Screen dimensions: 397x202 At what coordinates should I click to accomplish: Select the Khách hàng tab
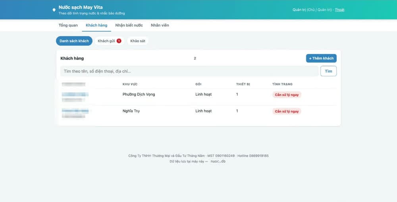pyautogui.click(x=96, y=25)
